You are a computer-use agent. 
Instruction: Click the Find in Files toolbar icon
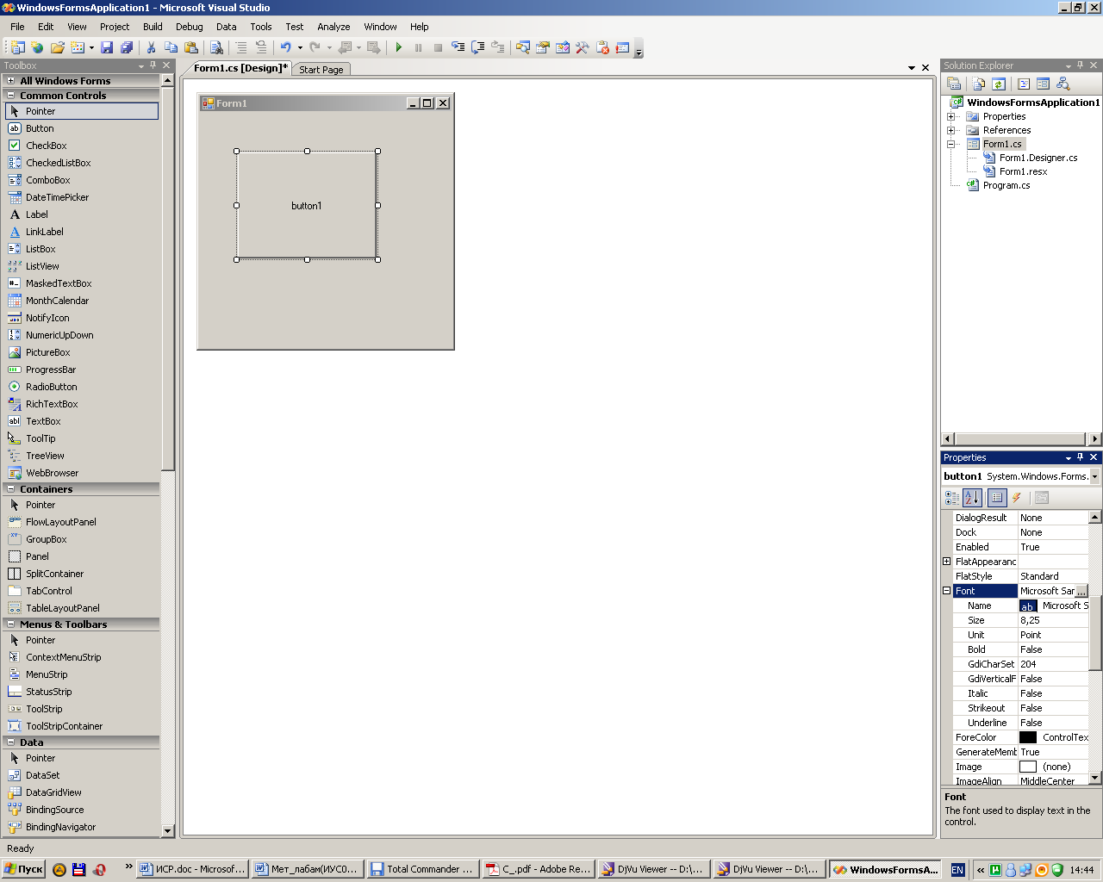217,47
